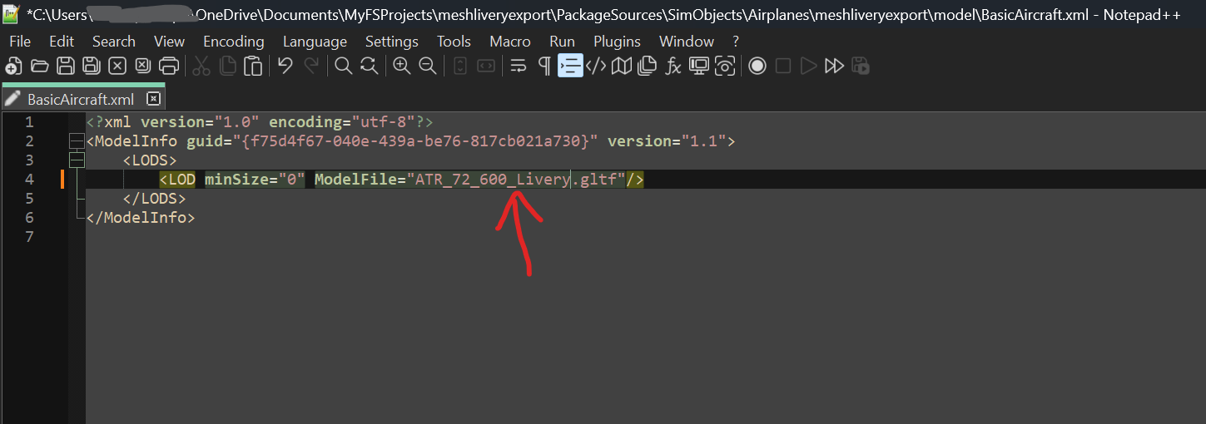Viewport: 1206px width, 424px height.
Task: Open the Document Map icon
Action: point(622,67)
